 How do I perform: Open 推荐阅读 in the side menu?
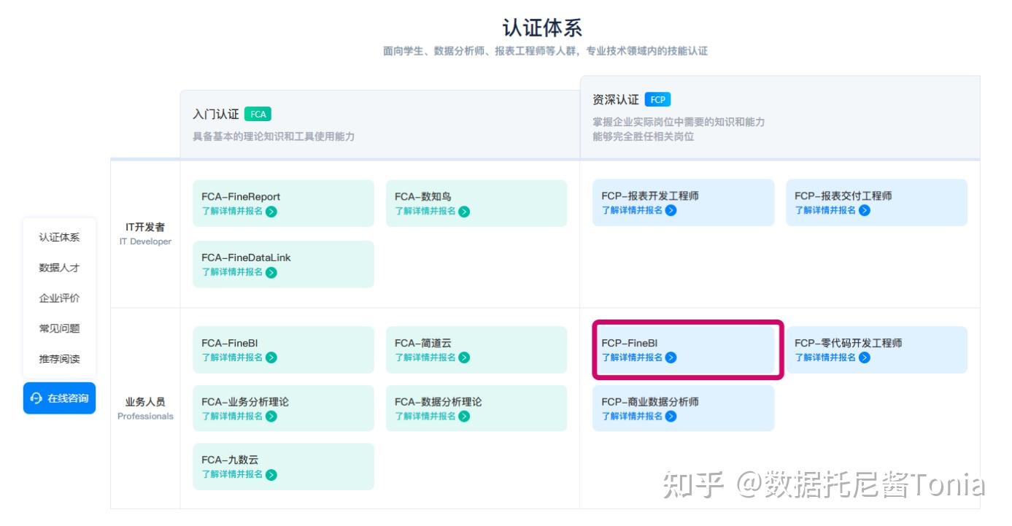pyautogui.click(x=59, y=359)
